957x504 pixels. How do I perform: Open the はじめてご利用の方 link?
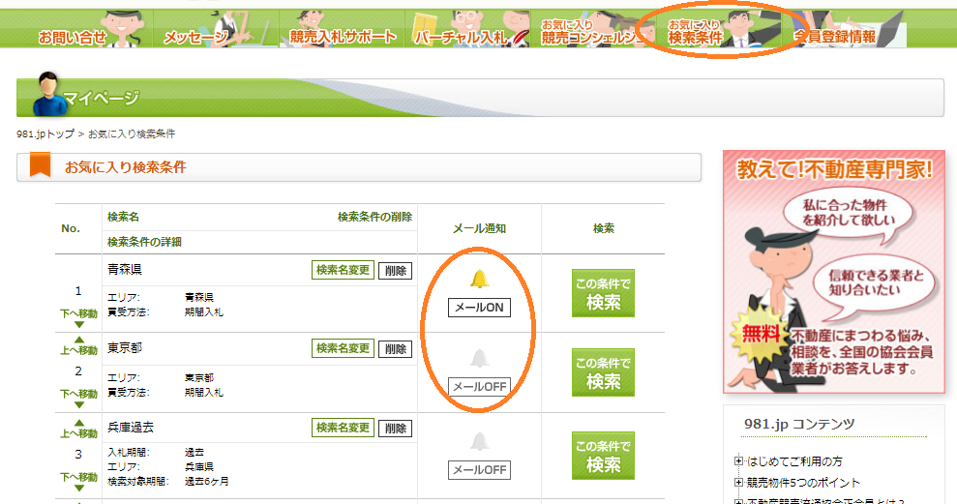pos(794,461)
